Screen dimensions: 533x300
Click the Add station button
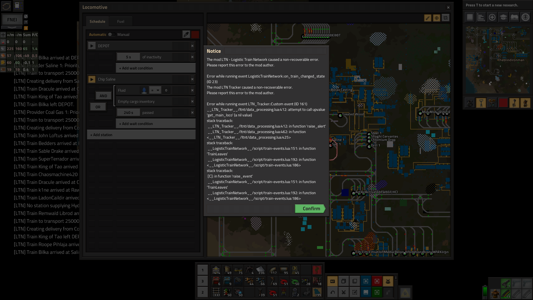[x=141, y=135]
